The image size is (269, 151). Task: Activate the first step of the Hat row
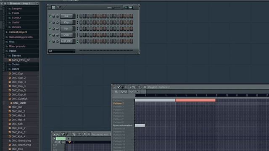click(81, 29)
